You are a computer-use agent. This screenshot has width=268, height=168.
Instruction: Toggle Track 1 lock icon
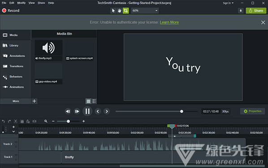tap(16, 159)
